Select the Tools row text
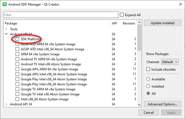This screenshot has height=119, width=185. point(14,29)
